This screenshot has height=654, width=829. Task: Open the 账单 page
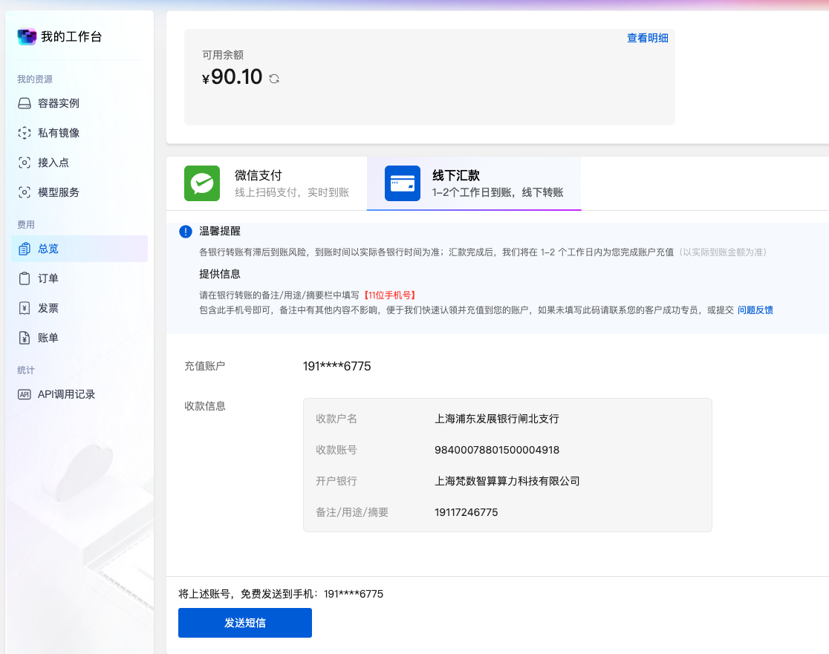(x=79, y=338)
